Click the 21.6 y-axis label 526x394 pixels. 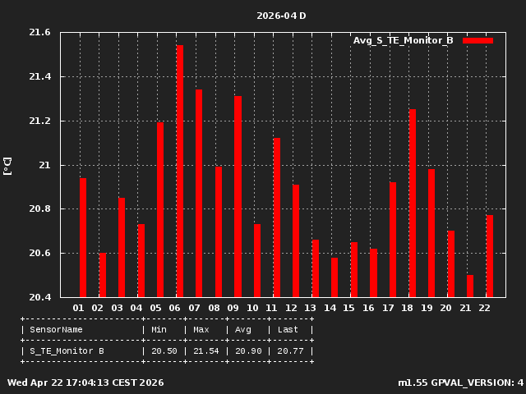point(39,32)
